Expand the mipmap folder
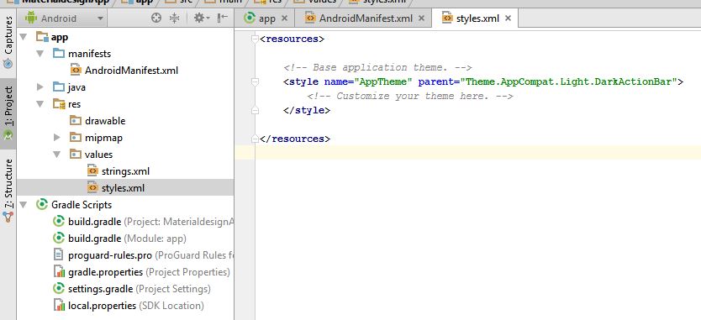 coord(57,138)
